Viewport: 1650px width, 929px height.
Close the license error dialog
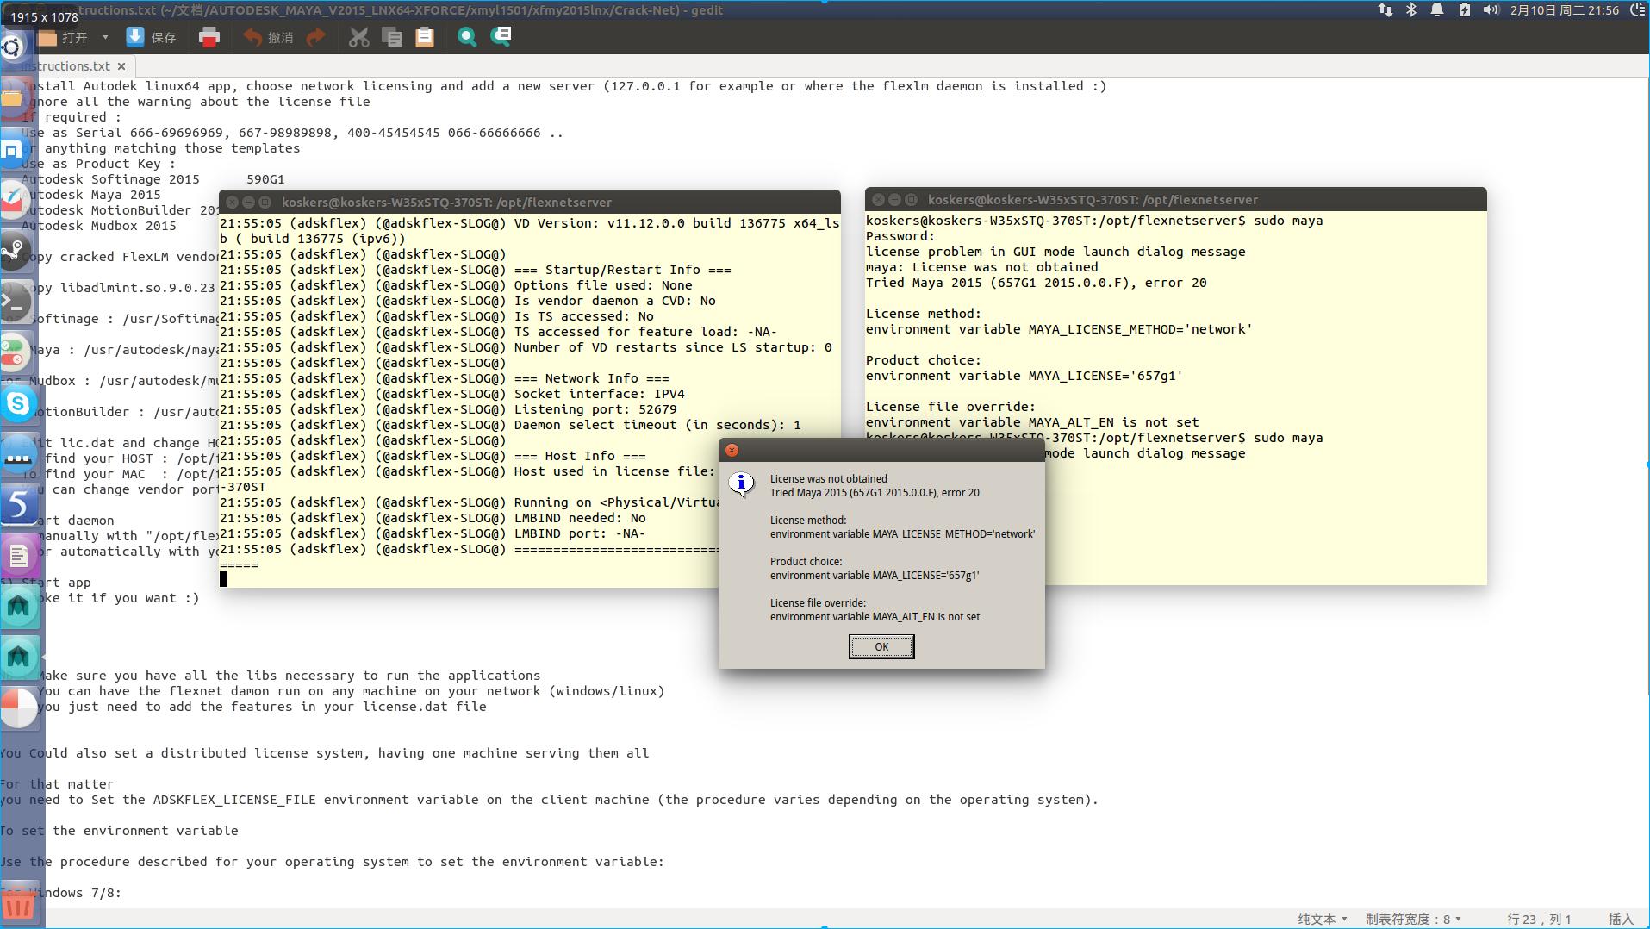732,450
